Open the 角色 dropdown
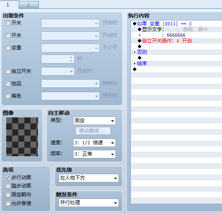 click(70, 96)
